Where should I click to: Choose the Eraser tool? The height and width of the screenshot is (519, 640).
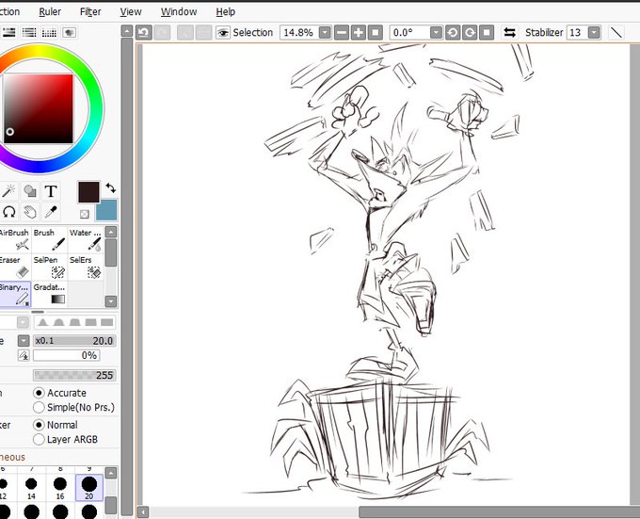click(x=15, y=267)
